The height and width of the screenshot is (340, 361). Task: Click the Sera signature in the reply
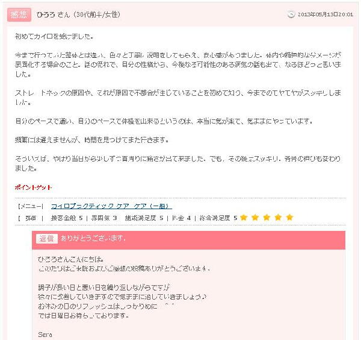coord(45,335)
